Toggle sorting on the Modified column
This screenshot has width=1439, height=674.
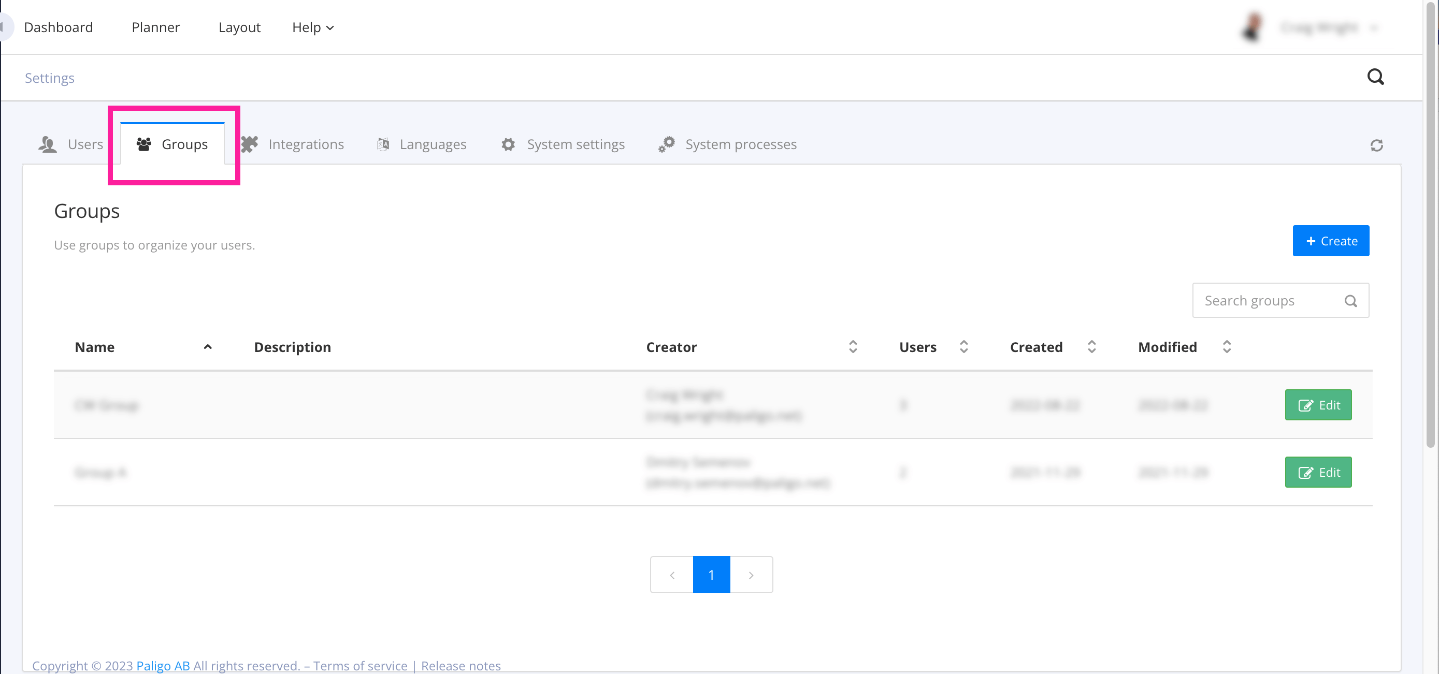pos(1226,347)
